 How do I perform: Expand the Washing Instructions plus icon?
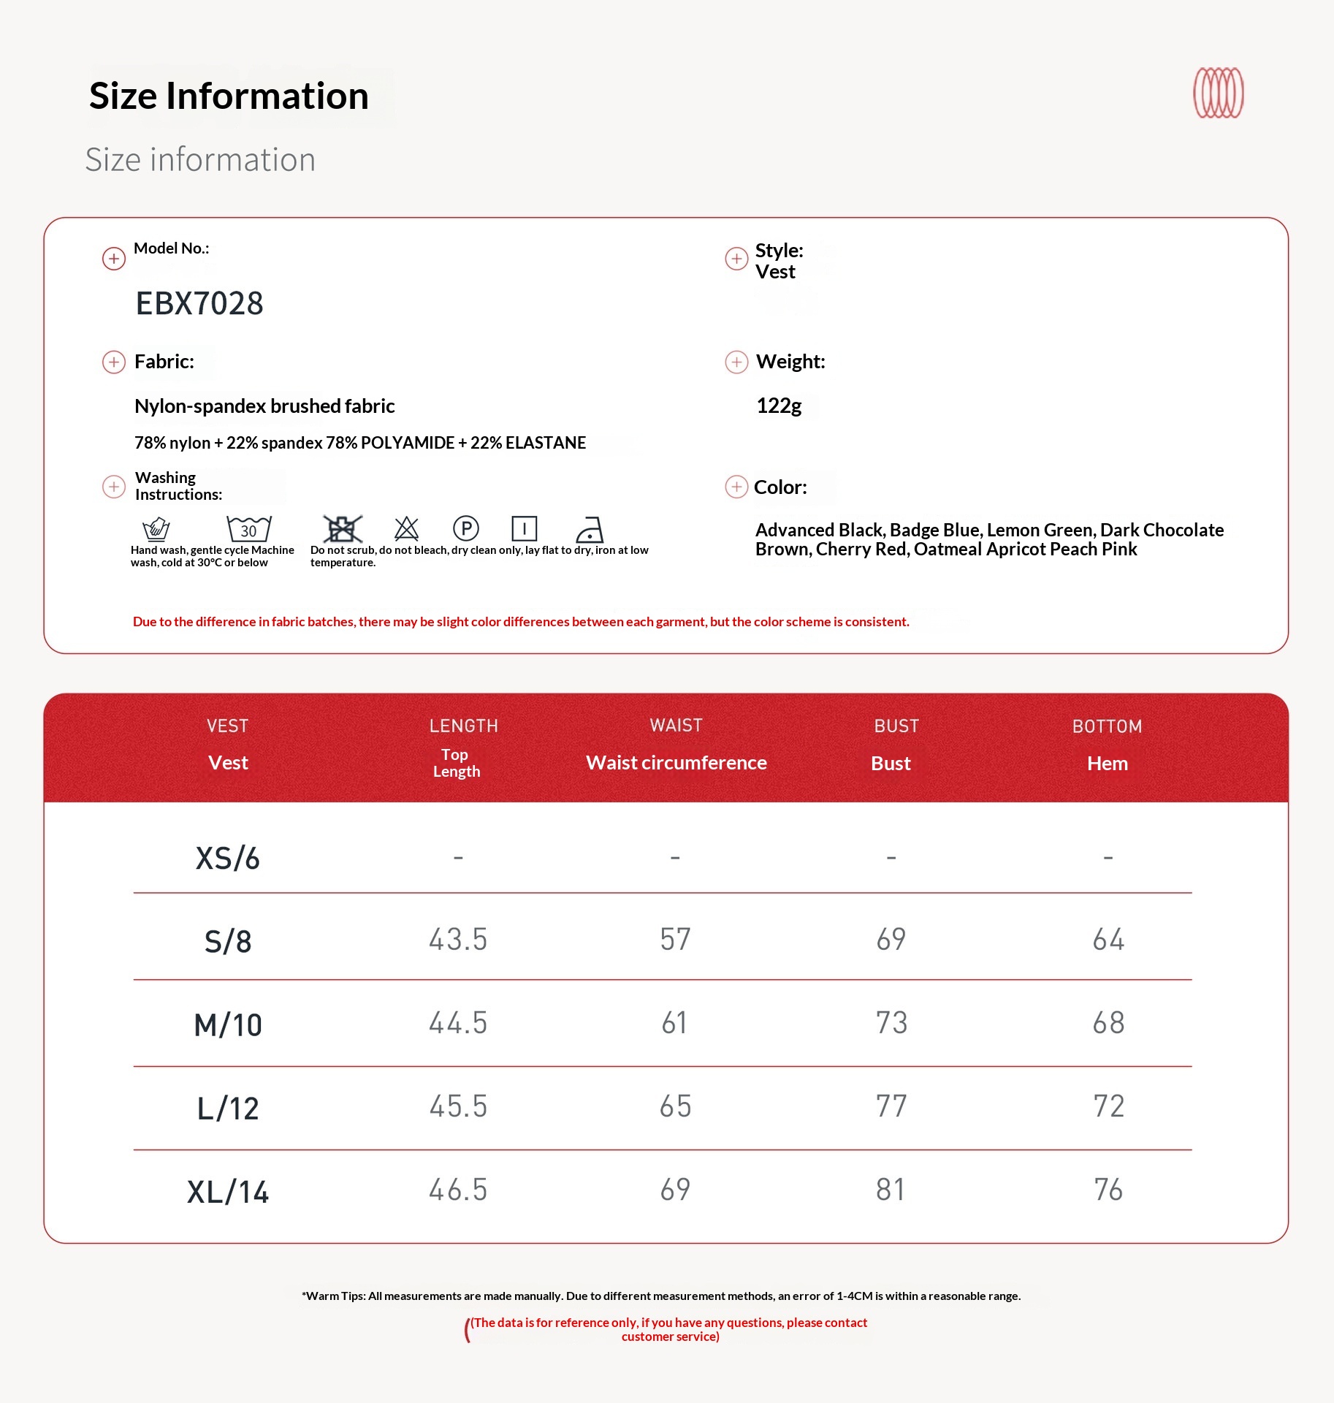[114, 487]
